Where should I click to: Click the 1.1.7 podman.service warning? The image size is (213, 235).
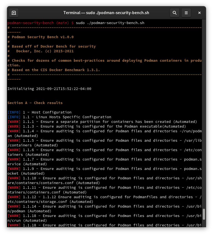(105, 162)
